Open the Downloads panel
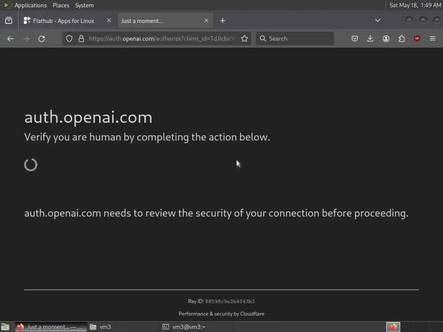 (x=370, y=38)
